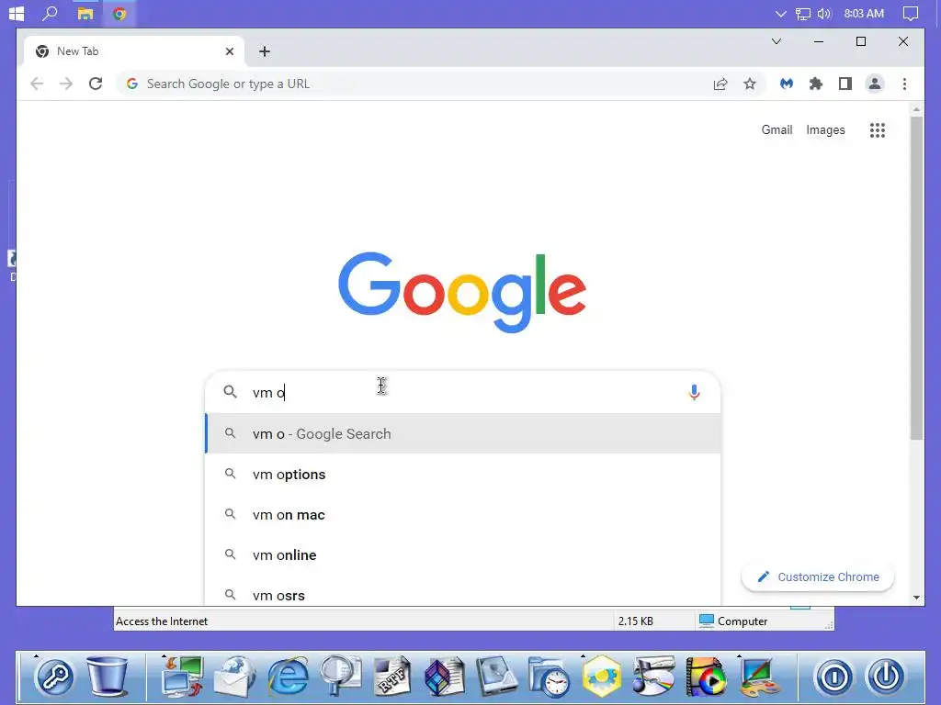941x705 pixels.
Task: Click the power off button in dock
Action: click(886, 677)
